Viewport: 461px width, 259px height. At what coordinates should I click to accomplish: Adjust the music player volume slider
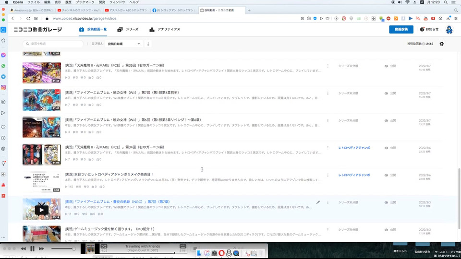tap(63, 249)
